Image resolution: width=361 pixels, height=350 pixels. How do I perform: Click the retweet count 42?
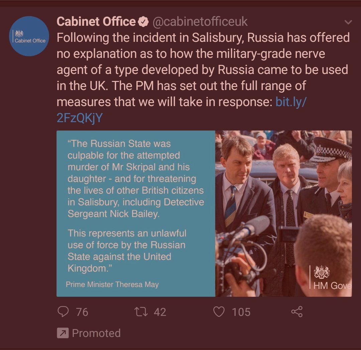click(160, 312)
